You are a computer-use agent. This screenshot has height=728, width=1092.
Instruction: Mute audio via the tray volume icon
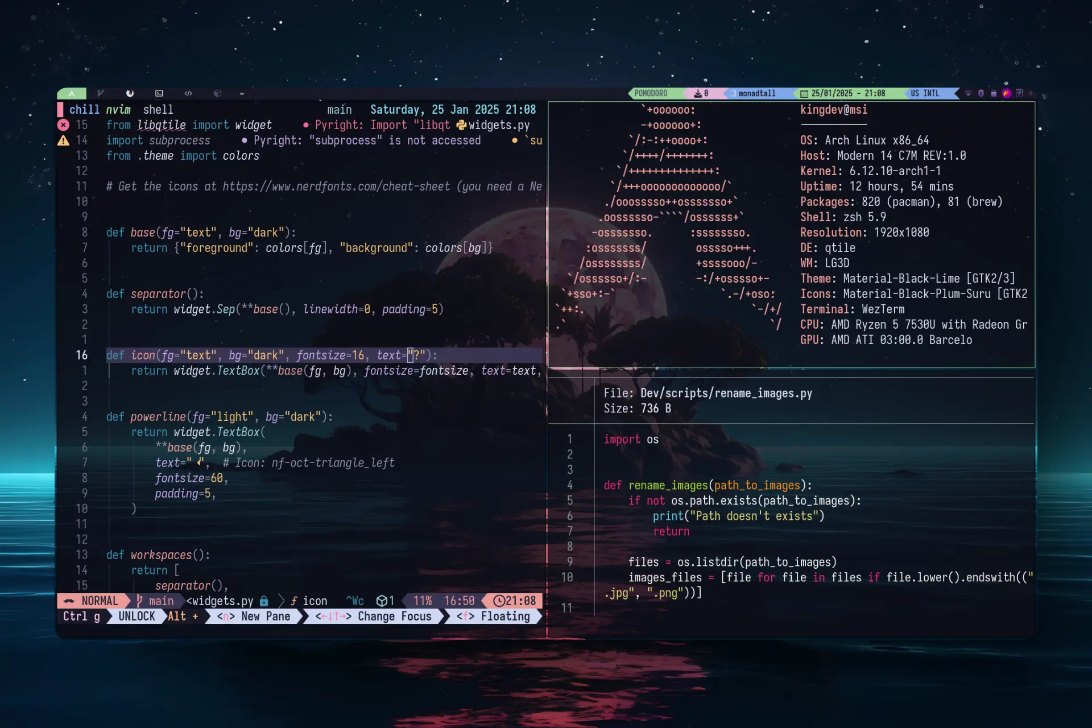click(x=1032, y=93)
